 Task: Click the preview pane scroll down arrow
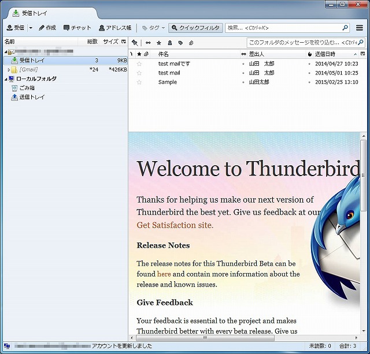click(363, 331)
